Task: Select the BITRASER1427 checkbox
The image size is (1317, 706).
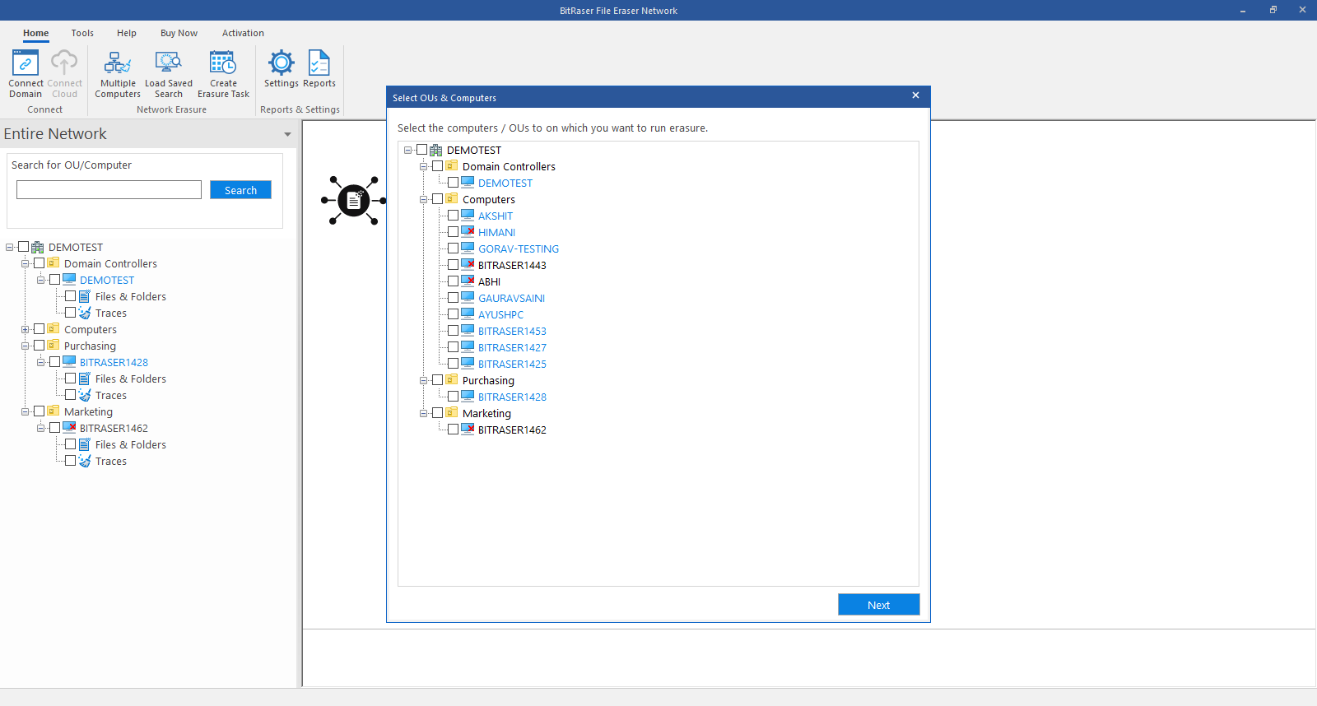Action: [454, 347]
